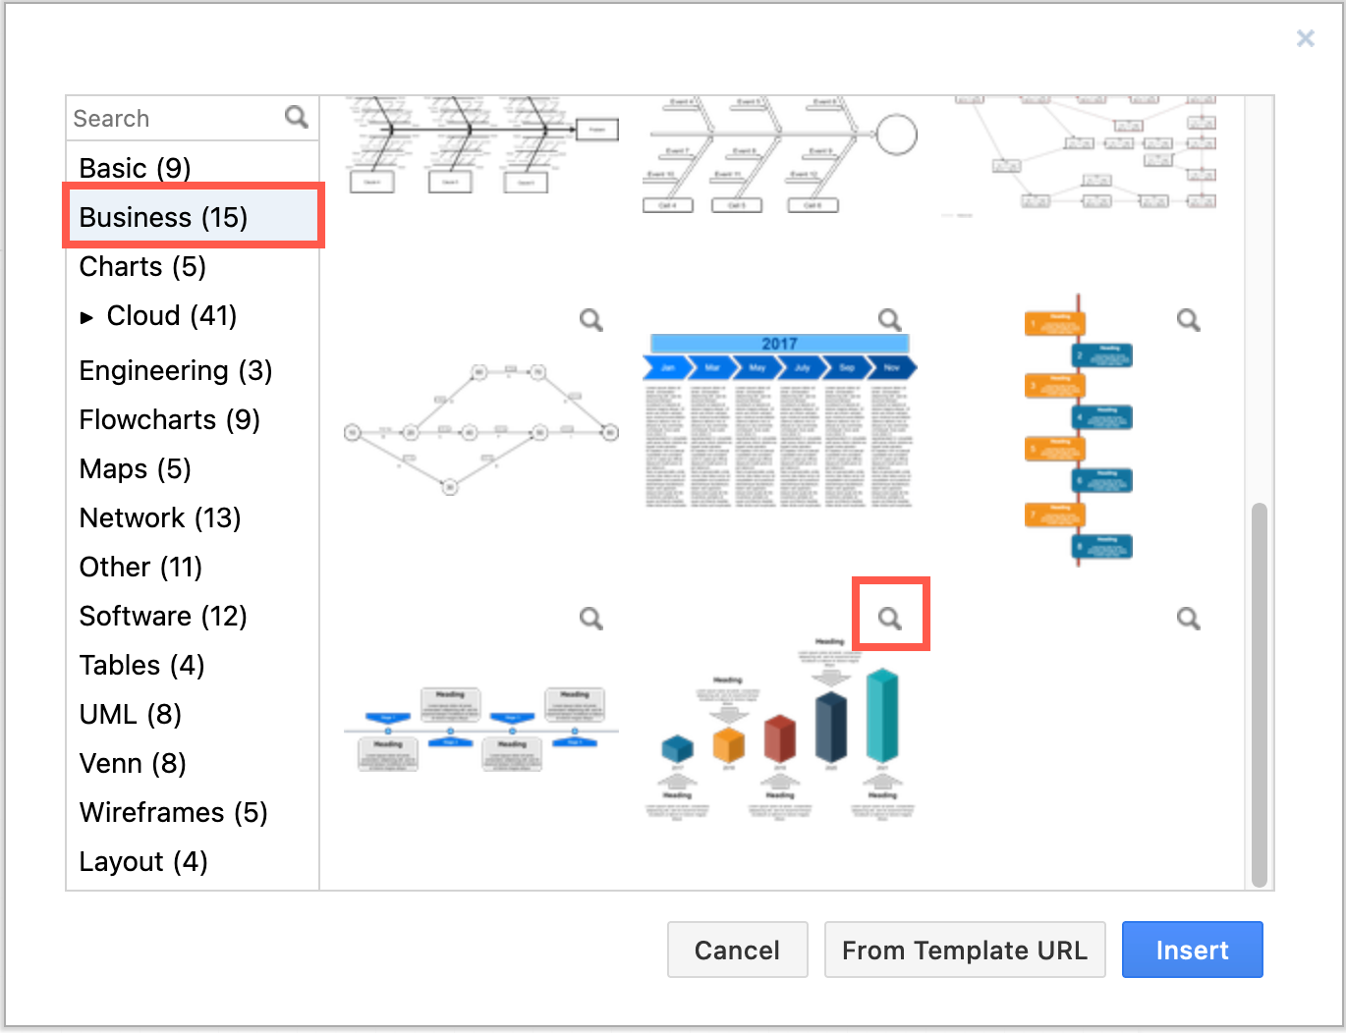Open preview for the bottom-right empty template slot

tap(1187, 618)
